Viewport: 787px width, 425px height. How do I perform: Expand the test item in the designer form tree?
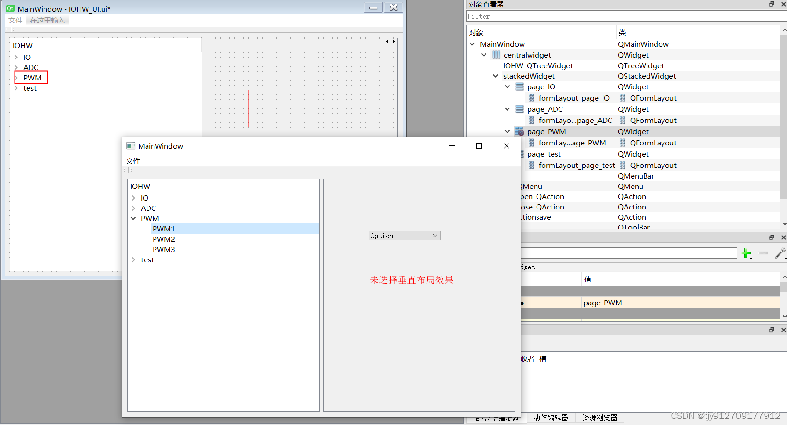(16, 88)
